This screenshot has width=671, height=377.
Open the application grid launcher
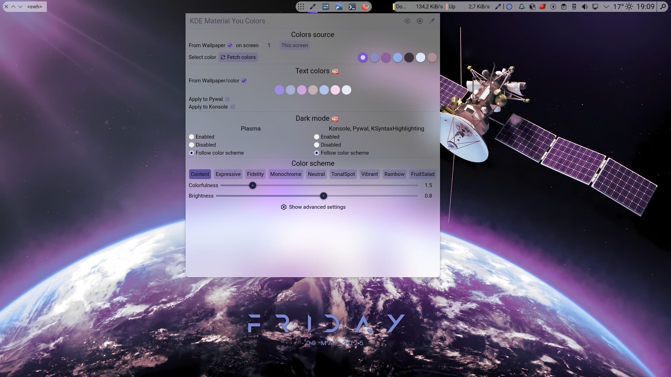coord(301,7)
